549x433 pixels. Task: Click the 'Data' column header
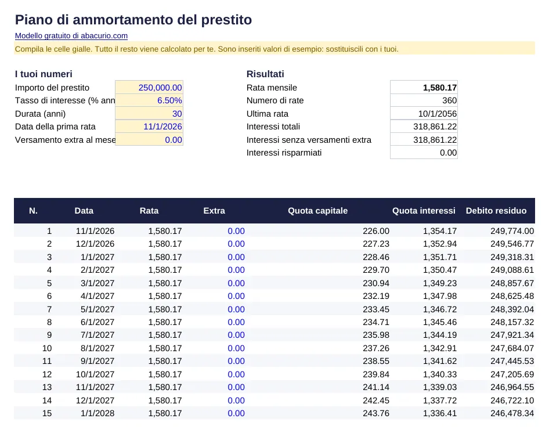pos(84,211)
